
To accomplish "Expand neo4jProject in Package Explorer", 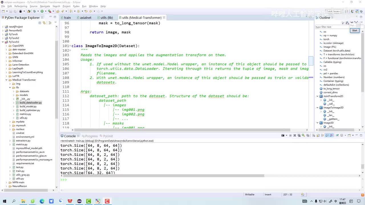I will pos(3,27).
